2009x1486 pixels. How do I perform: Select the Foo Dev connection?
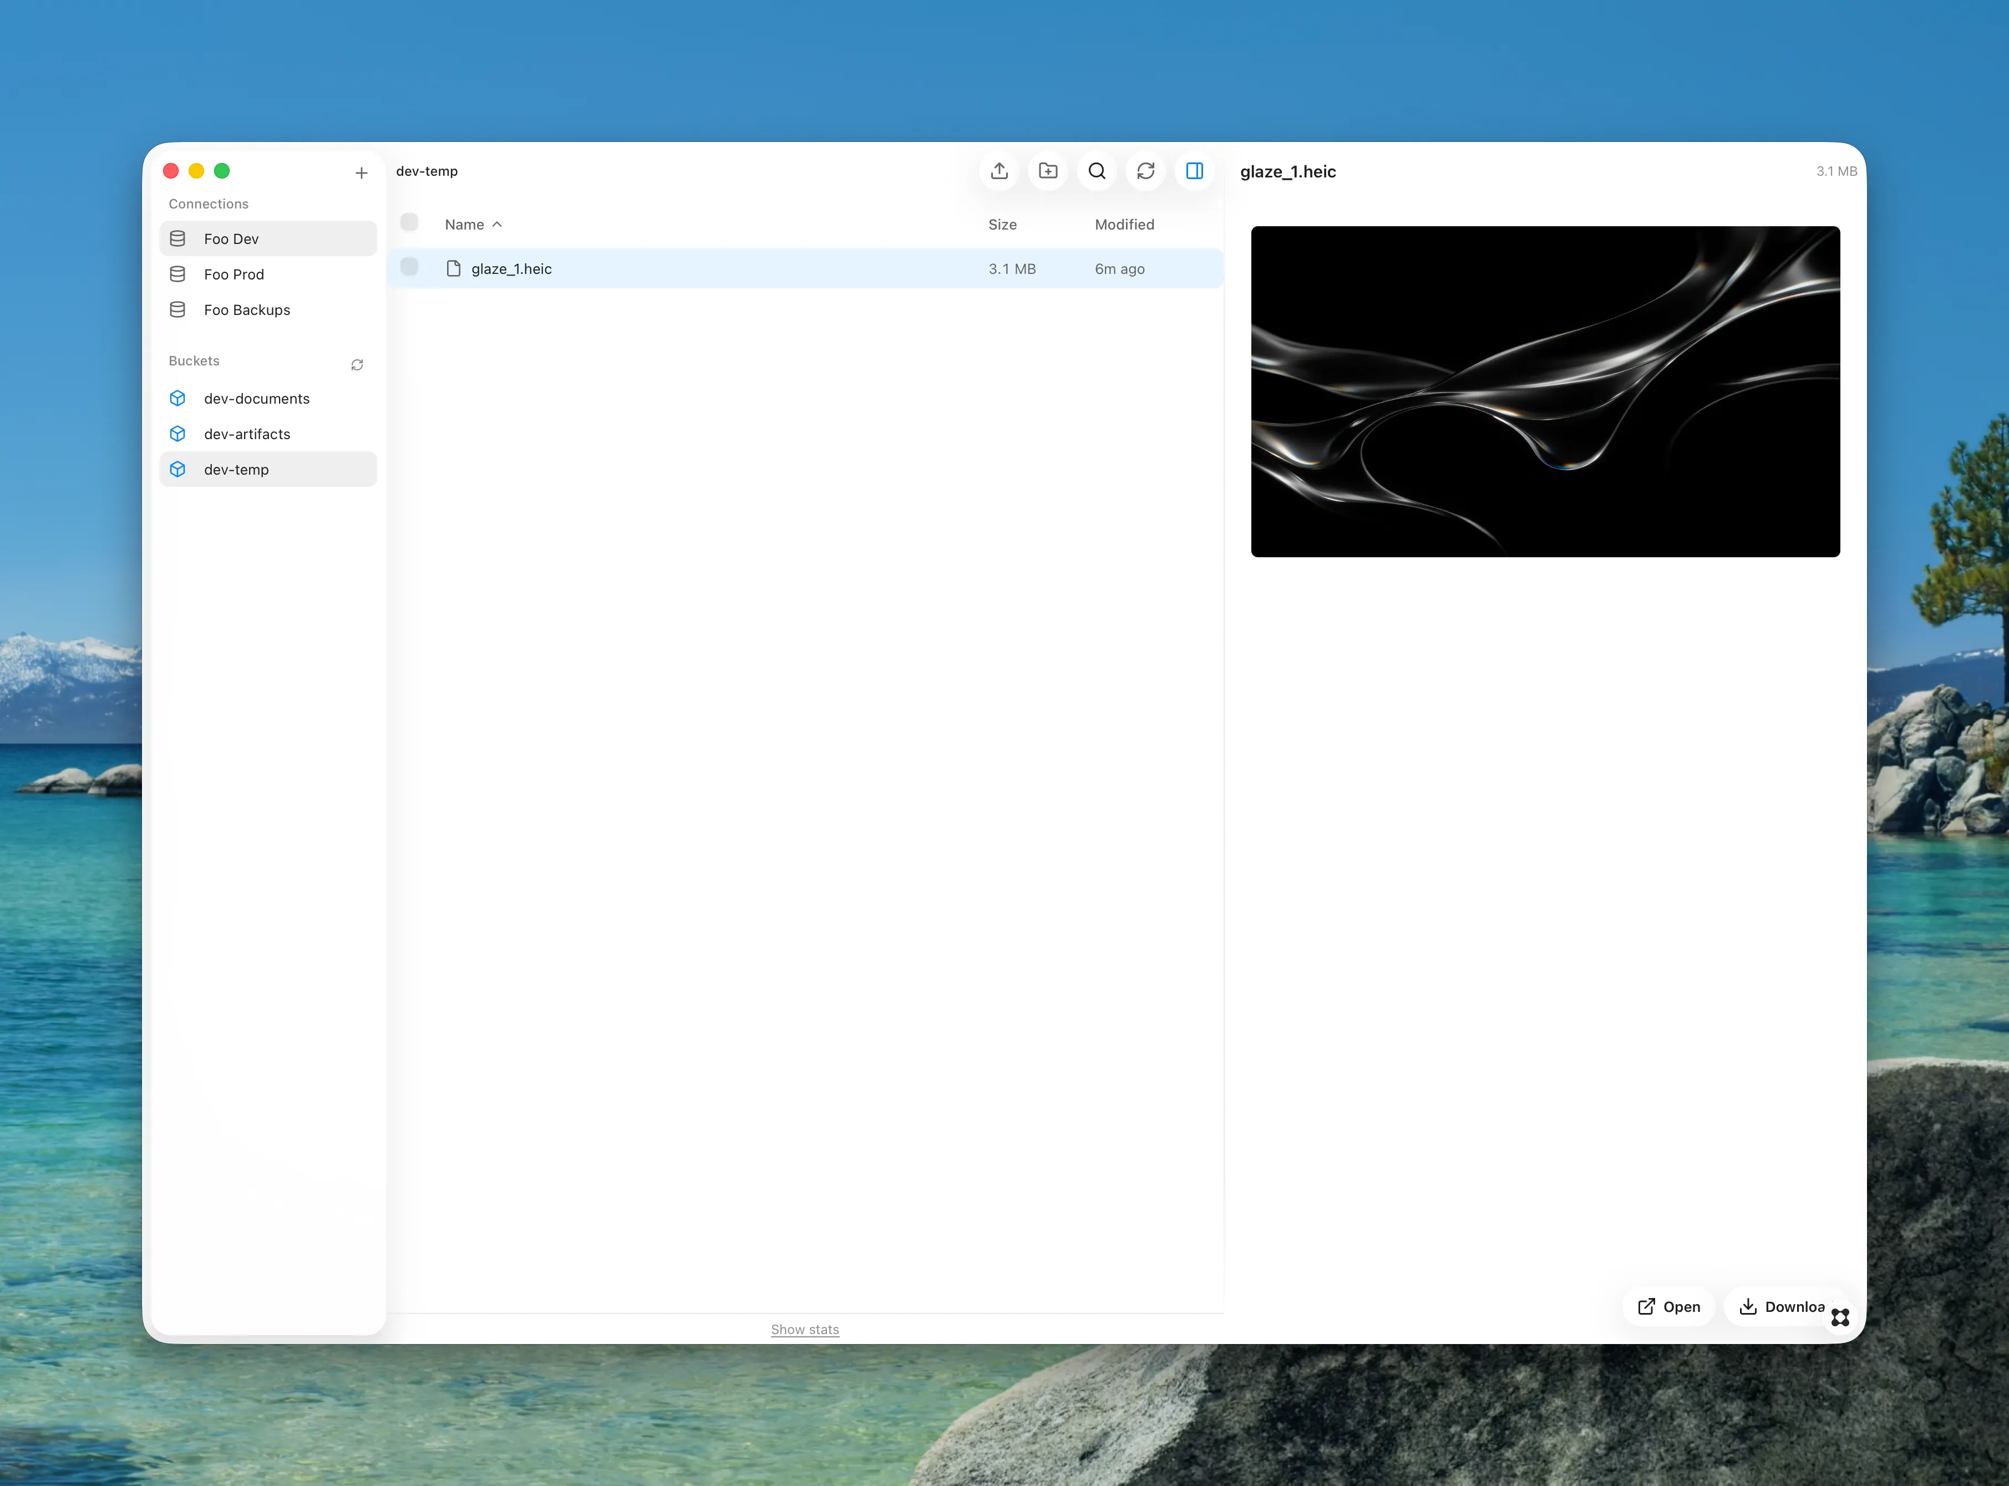(268, 238)
